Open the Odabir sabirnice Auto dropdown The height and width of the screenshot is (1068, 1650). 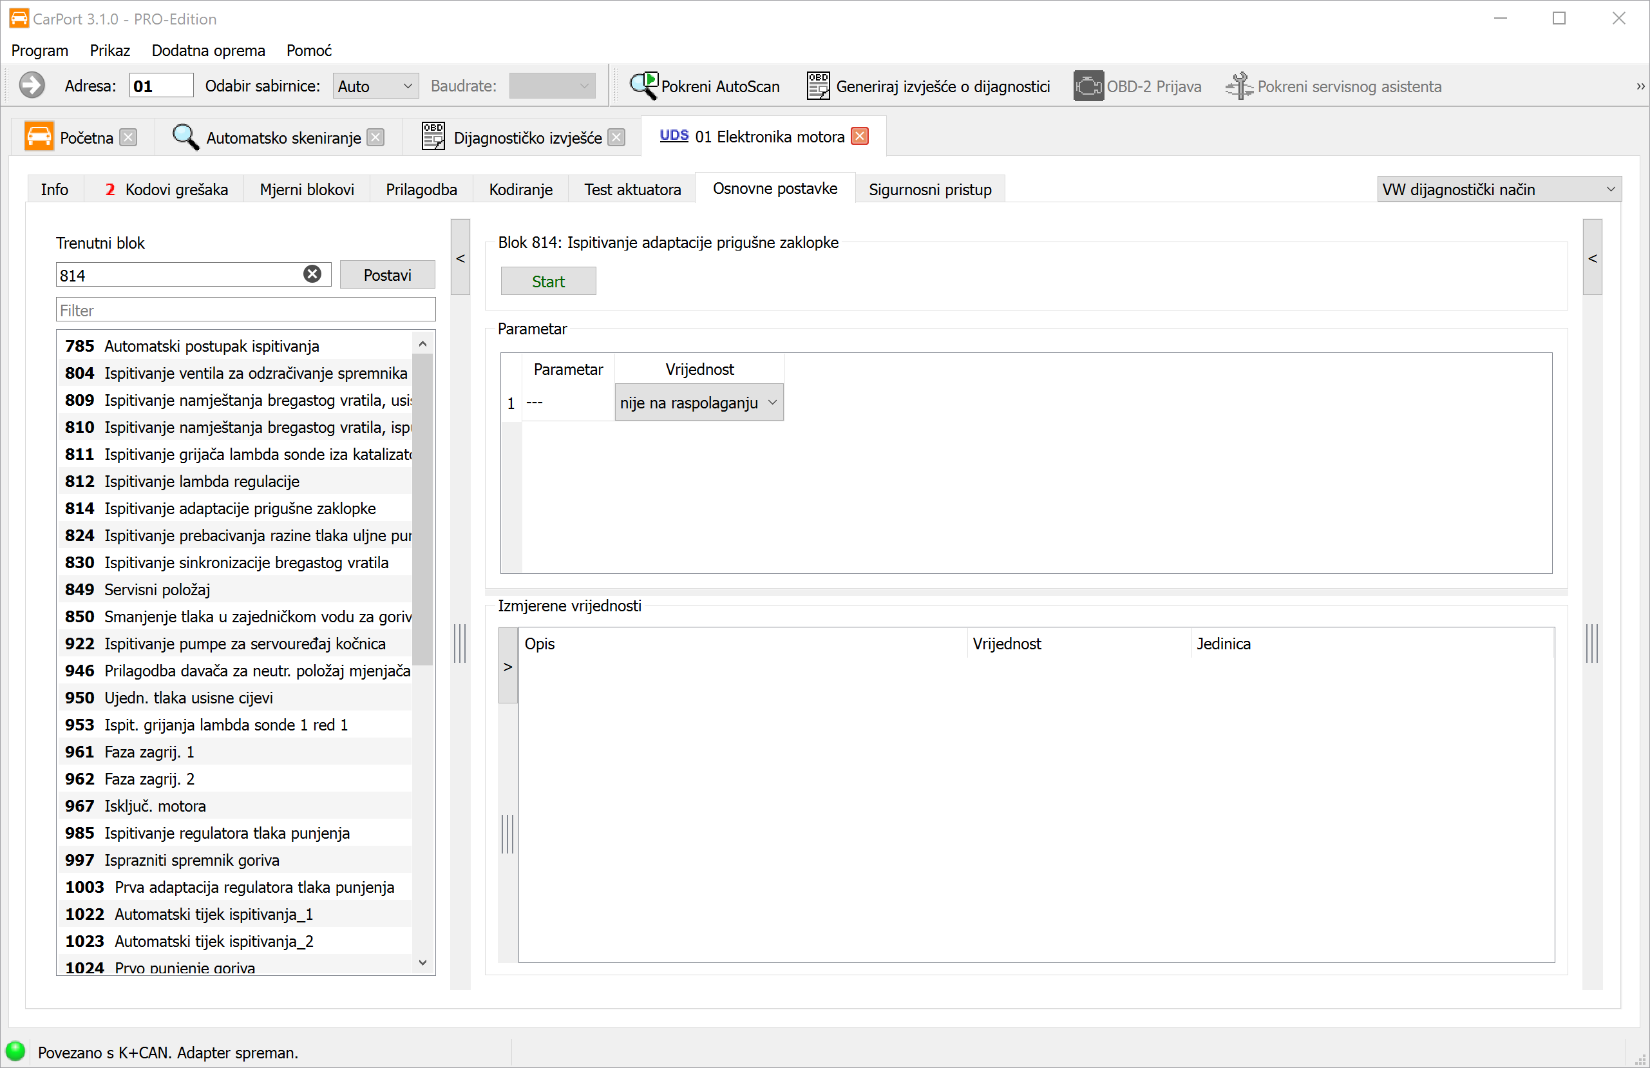tap(375, 86)
